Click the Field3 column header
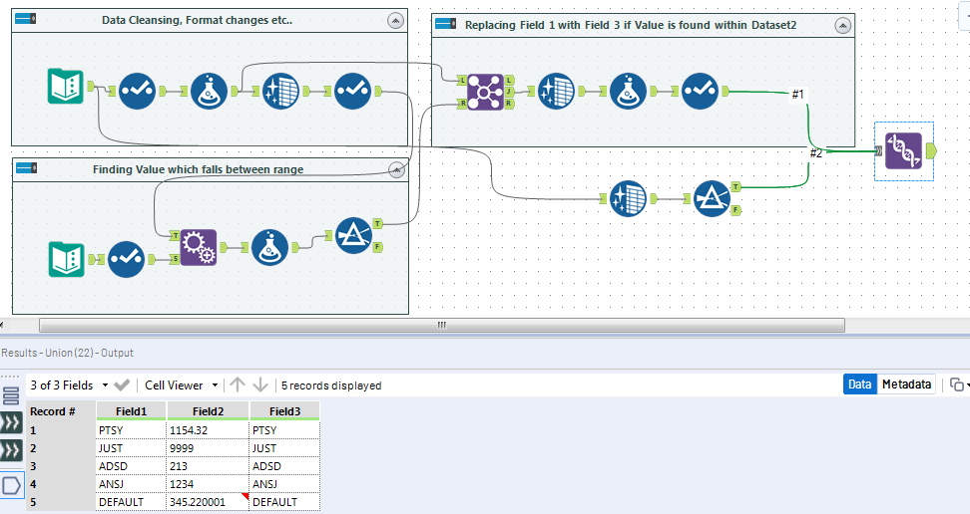The image size is (970, 514). (x=284, y=410)
